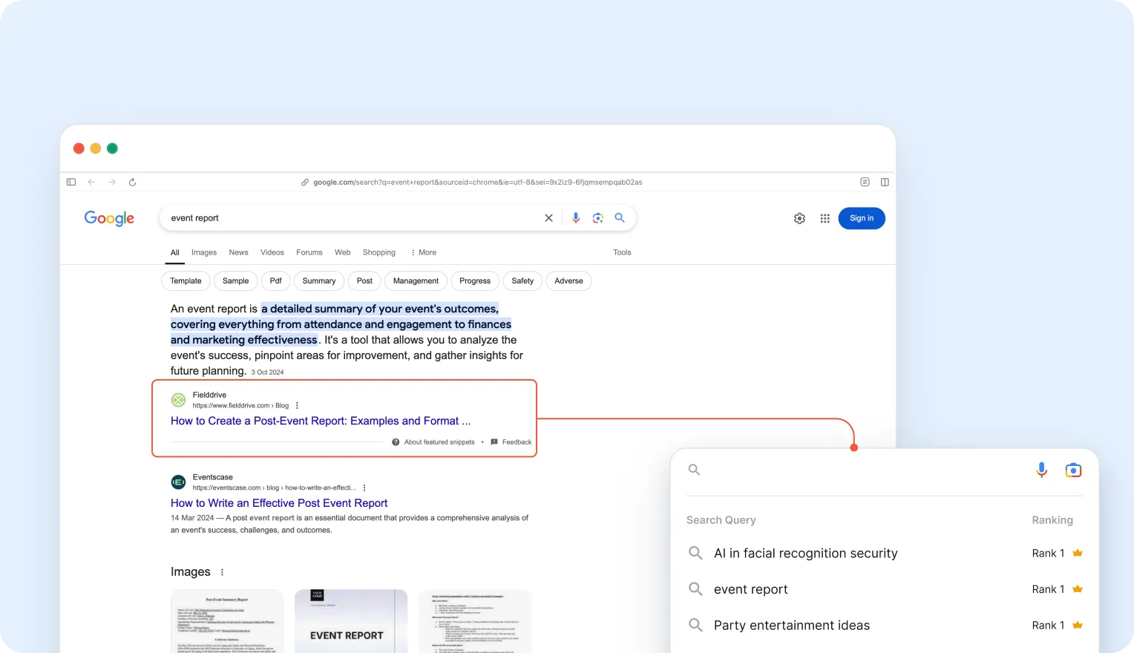Apply the Pdf filter chip
This screenshot has height=653, width=1134.
click(275, 281)
